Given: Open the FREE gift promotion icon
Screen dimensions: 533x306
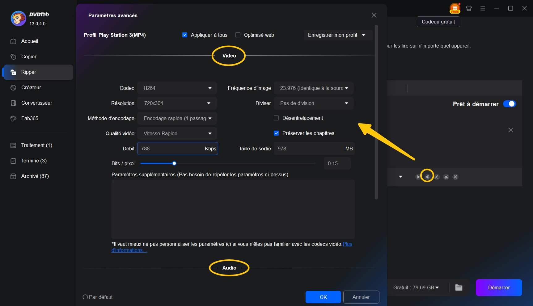Looking at the screenshot, I should [x=454, y=8].
